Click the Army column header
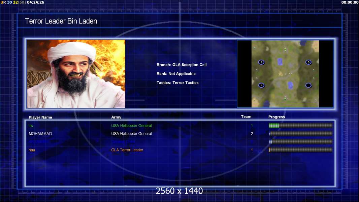Screen dimensions: 359x202 click(116, 117)
